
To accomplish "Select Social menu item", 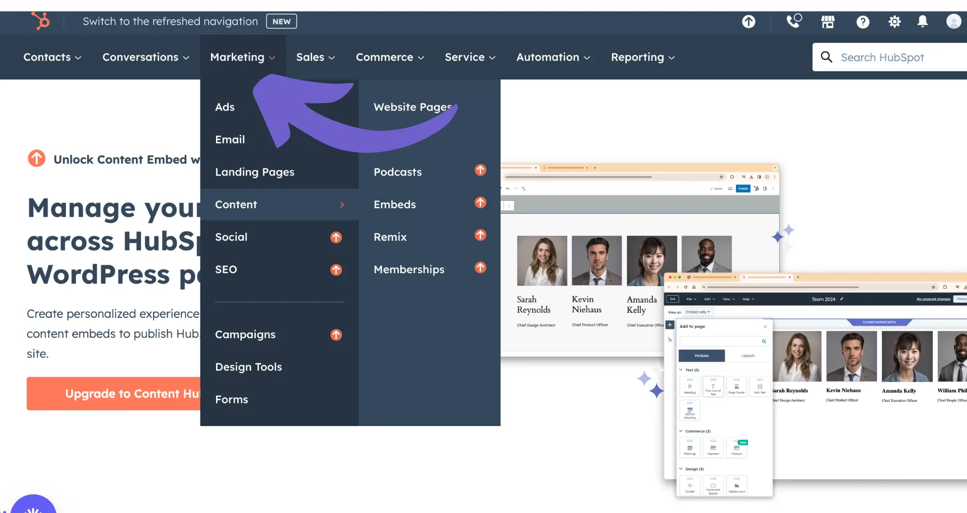I will point(231,237).
